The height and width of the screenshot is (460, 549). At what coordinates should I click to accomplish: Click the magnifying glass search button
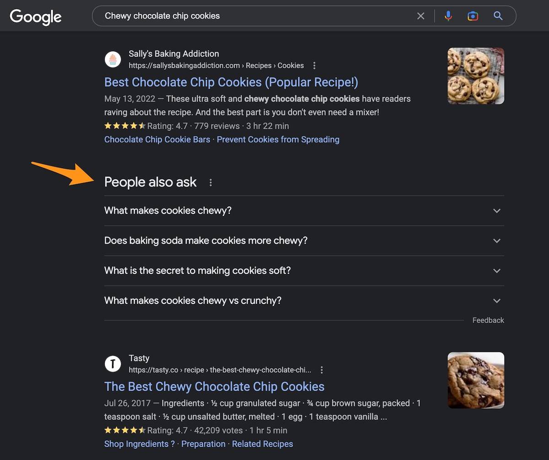498,16
